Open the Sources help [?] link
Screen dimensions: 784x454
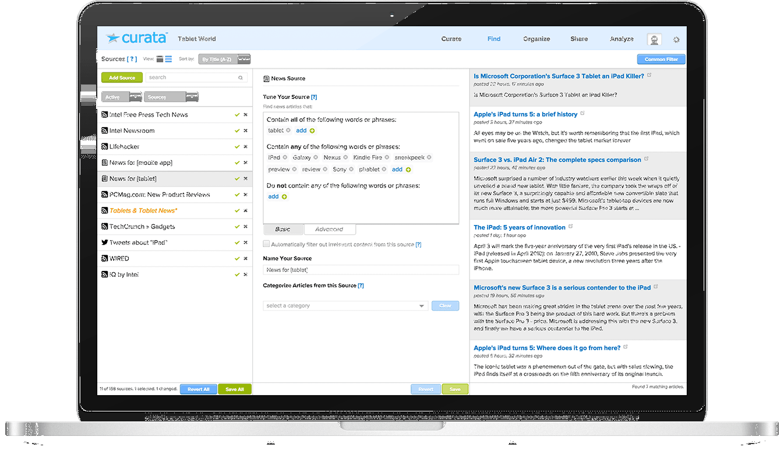pyautogui.click(x=132, y=59)
